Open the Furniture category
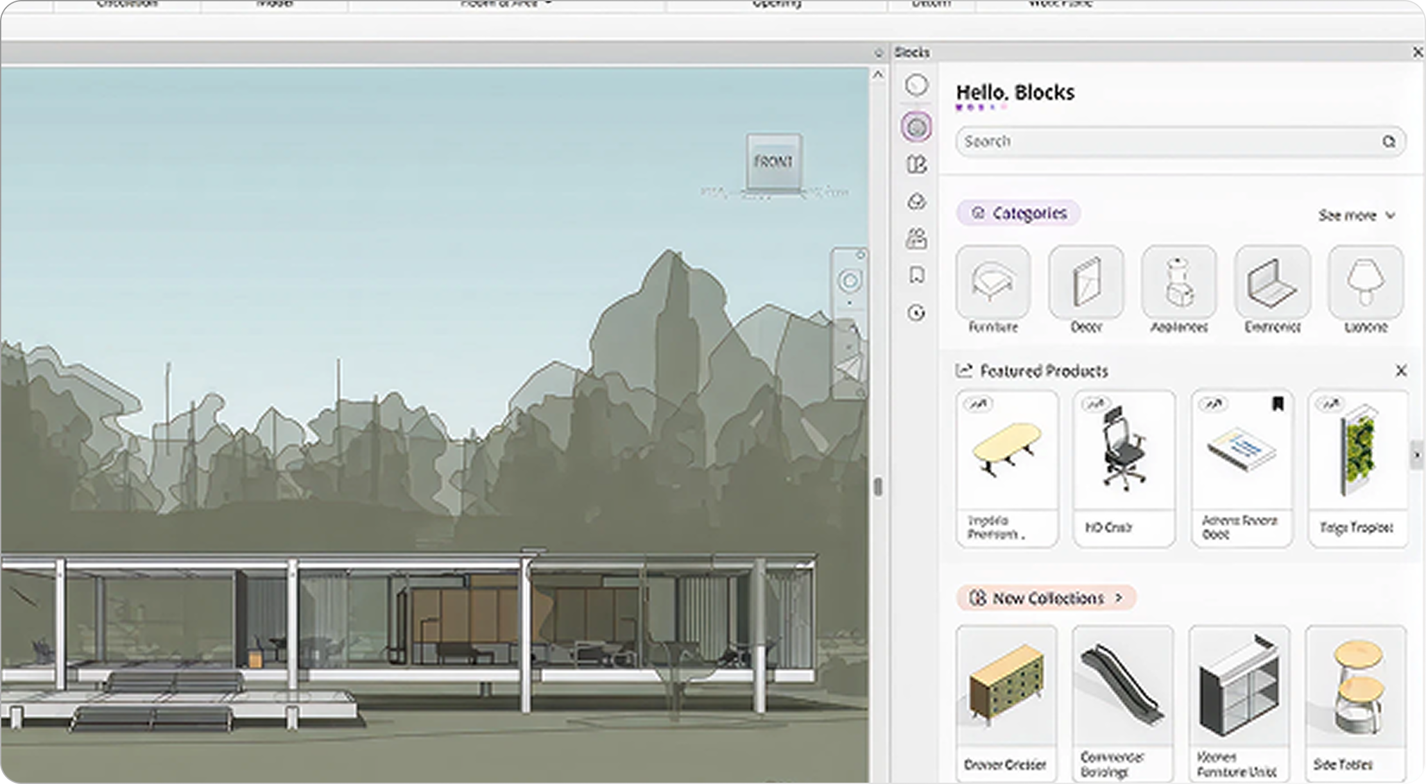Viewport: 1426px width, 784px height. click(993, 283)
